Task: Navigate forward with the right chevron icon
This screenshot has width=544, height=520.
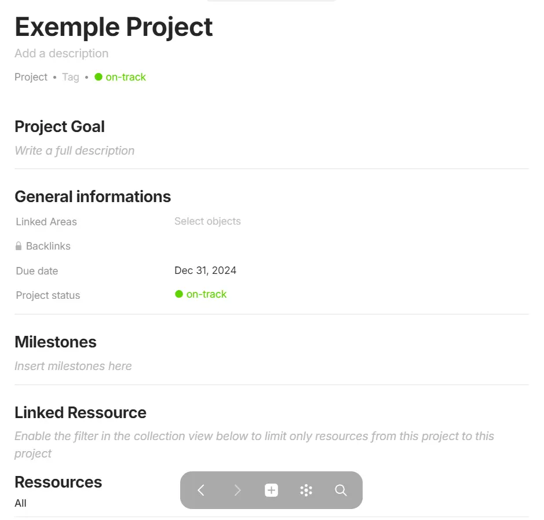Action: (x=236, y=490)
